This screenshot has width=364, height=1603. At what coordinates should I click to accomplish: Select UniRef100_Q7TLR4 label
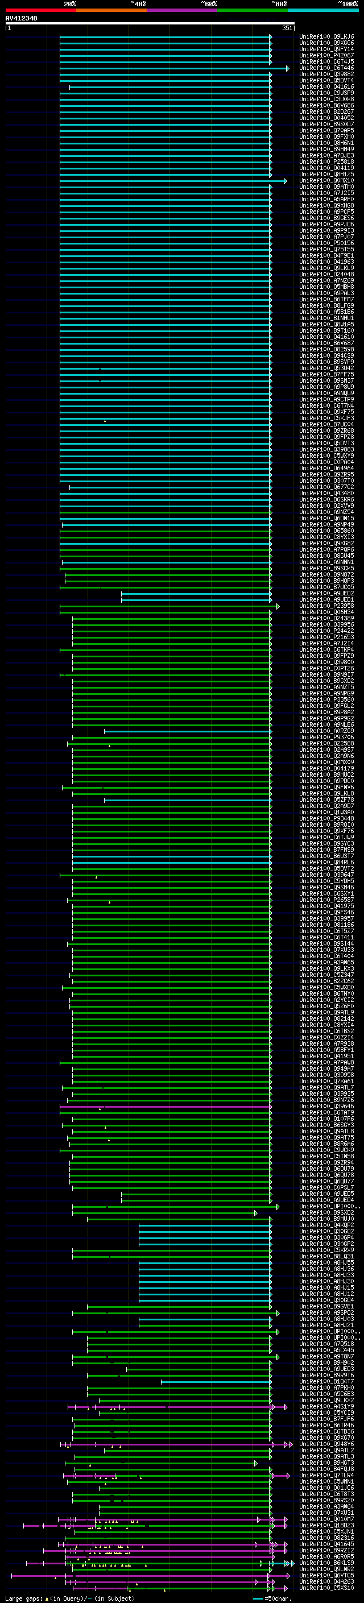326,1476
